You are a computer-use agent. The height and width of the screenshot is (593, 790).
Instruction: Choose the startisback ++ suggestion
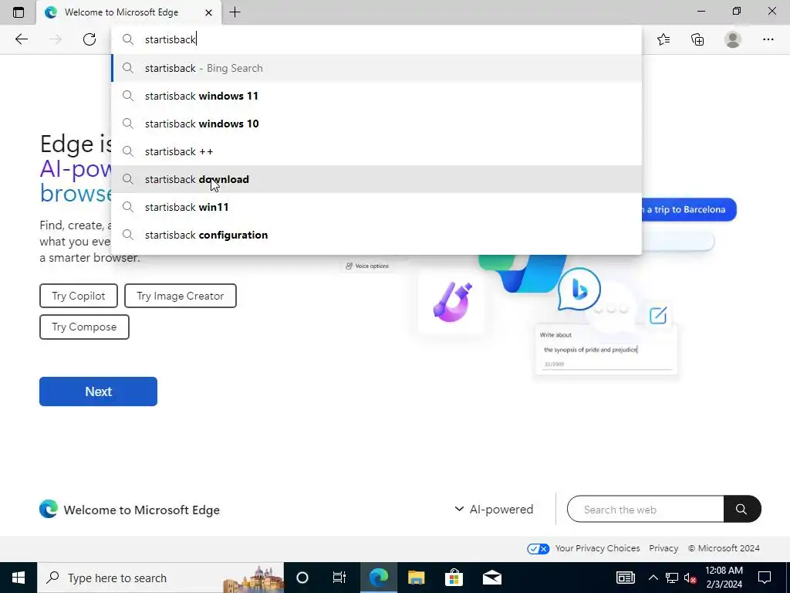point(376,151)
